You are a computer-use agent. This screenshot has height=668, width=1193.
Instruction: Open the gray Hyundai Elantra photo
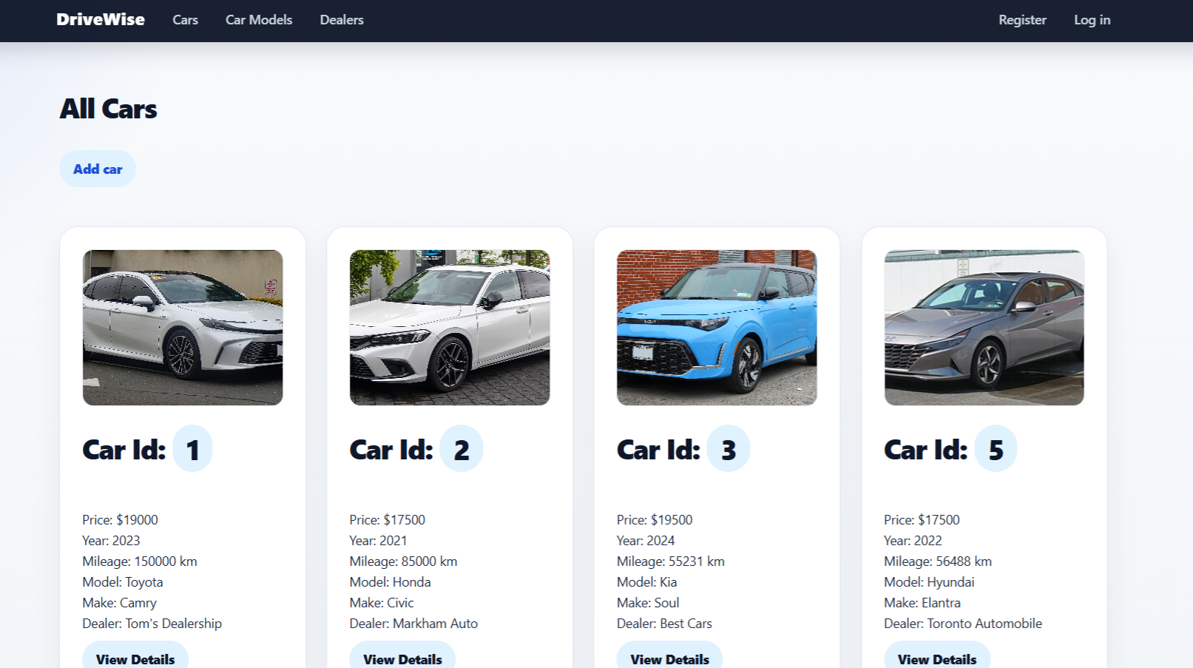[984, 328]
